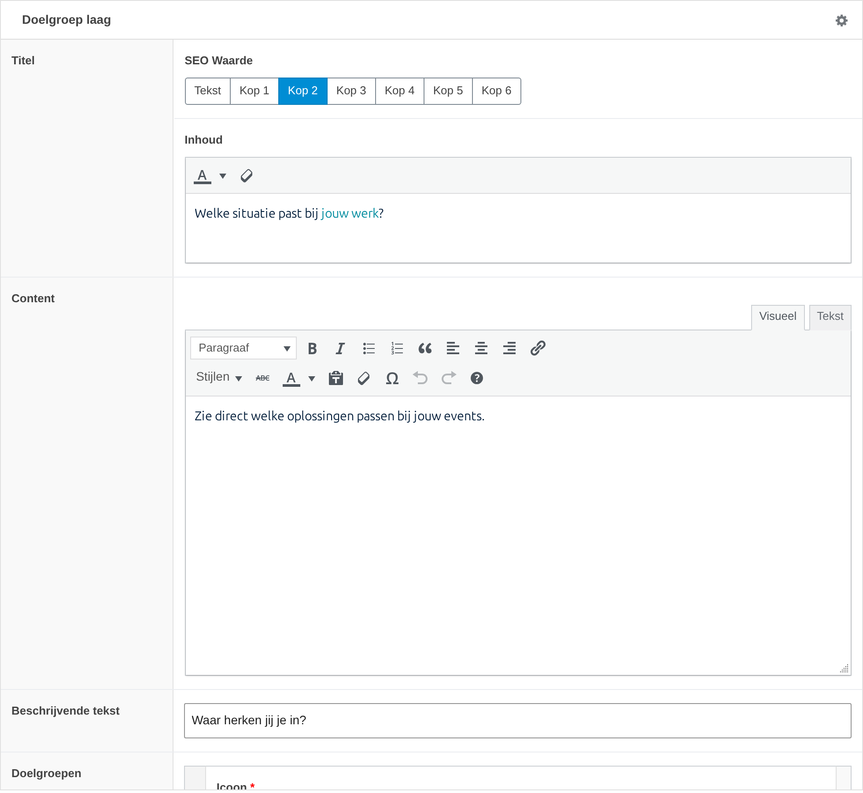
Task: Apply strikethrough formatting
Action: (263, 378)
